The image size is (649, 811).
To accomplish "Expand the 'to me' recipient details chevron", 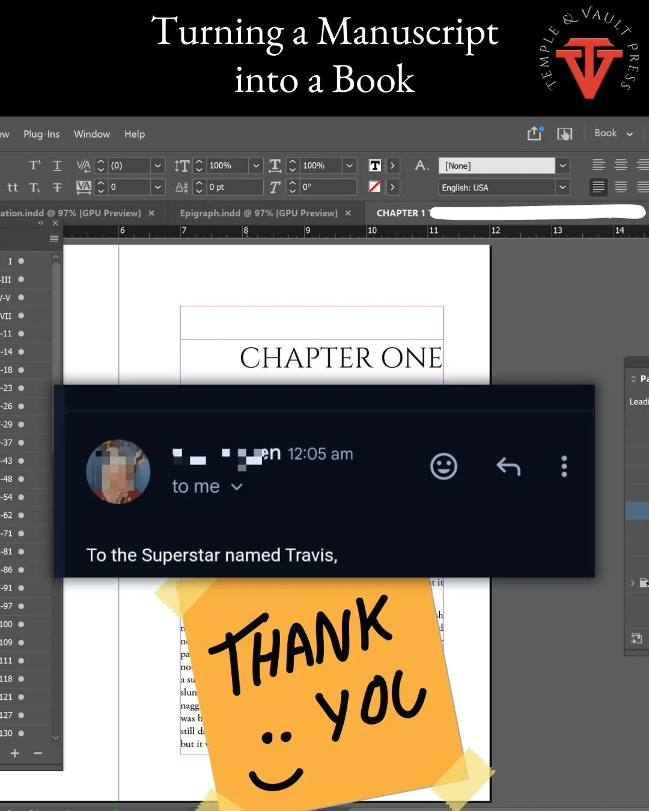I will [237, 487].
